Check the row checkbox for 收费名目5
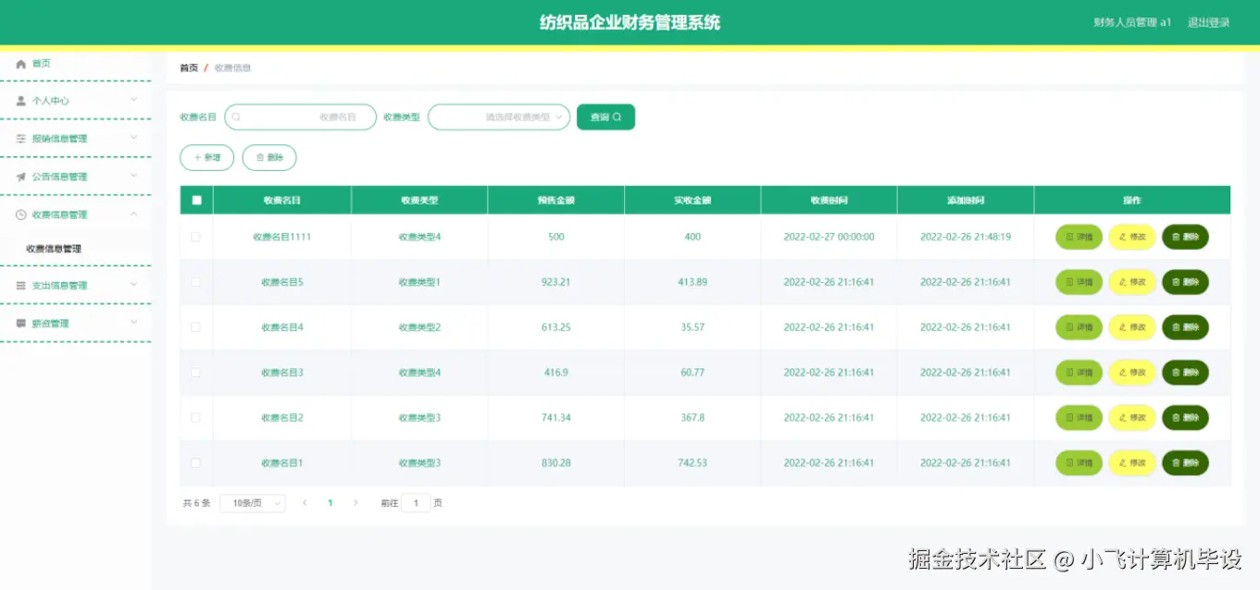The image size is (1260, 590). (195, 282)
